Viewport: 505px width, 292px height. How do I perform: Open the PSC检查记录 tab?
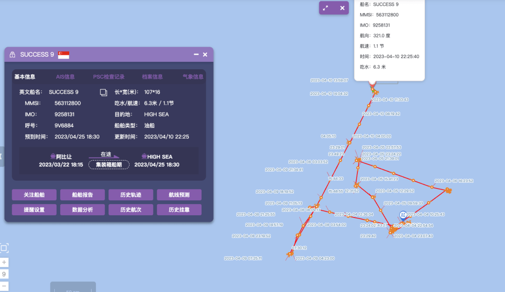pos(108,77)
